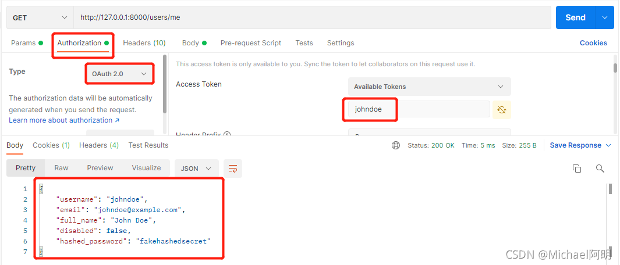
Task: Click the response body scrollbar
Action: (610, 189)
